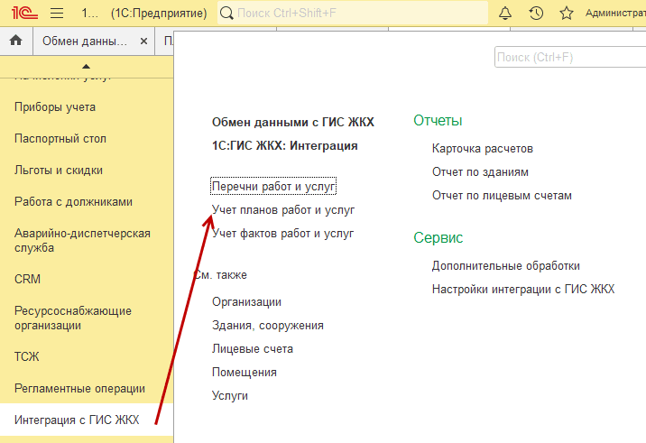Screen dimensions: 646x443
Task: Click the См. также heading
Action: click(220, 275)
